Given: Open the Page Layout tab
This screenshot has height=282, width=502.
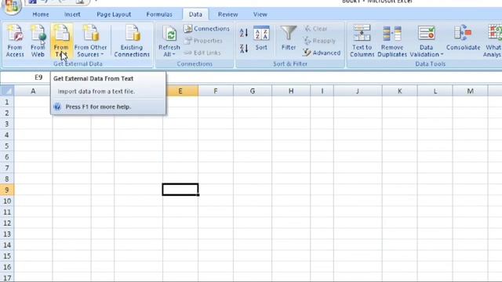Looking at the screenshot, I should [114, 14].
